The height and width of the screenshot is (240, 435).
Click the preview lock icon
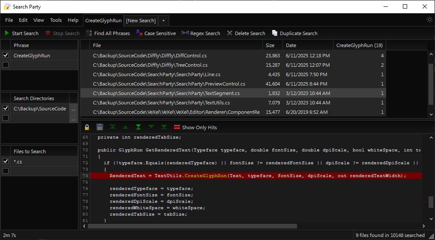pos(87,127)
